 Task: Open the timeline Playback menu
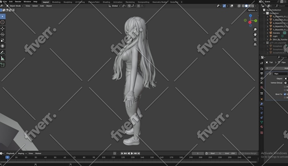tap(11, 153)
